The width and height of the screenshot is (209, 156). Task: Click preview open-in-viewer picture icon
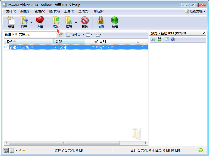pyautogui.click(x=153, y=39)
